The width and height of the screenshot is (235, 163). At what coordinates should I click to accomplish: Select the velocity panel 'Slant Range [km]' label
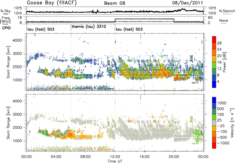8,123
